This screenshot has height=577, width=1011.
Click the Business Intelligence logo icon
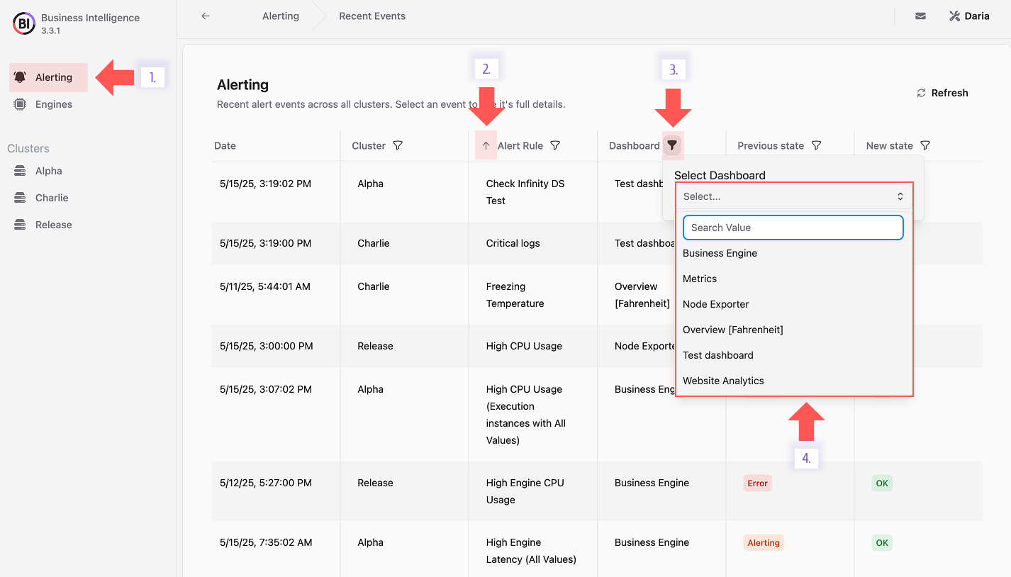(23, 23)
